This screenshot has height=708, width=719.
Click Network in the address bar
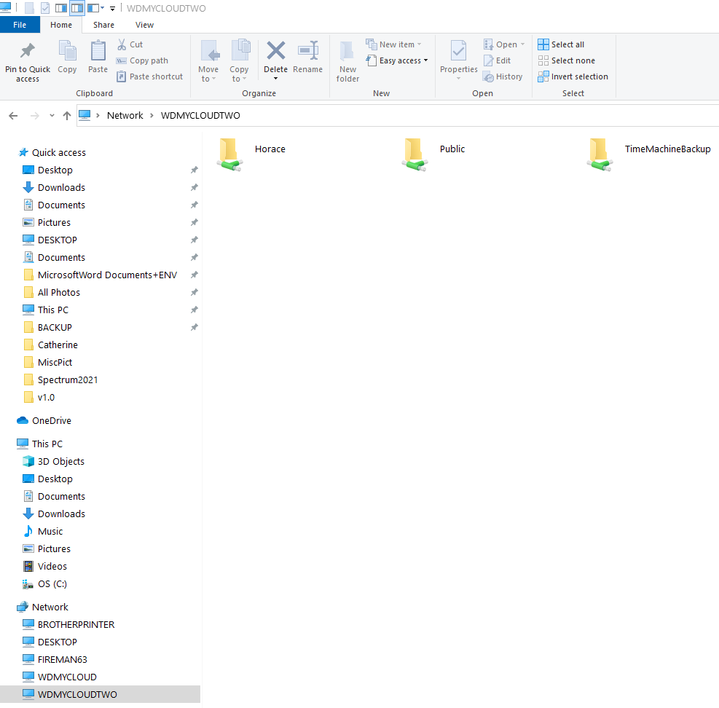pyautogui.click(x=125, y=116)
